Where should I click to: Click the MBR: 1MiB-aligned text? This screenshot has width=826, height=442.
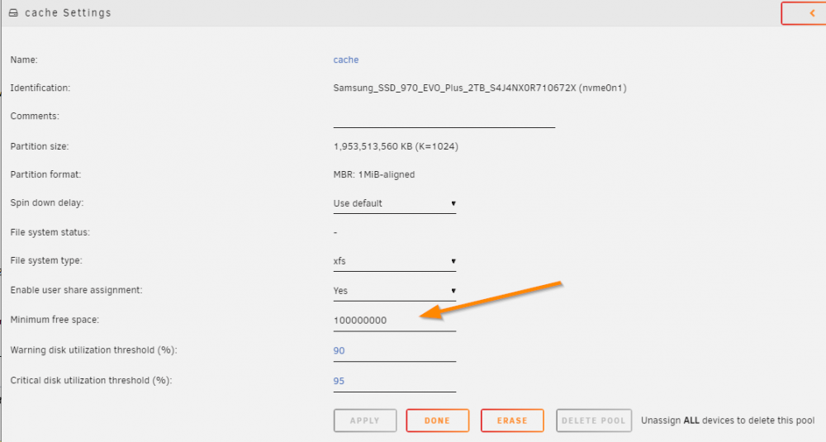click(x=374, y=174)
